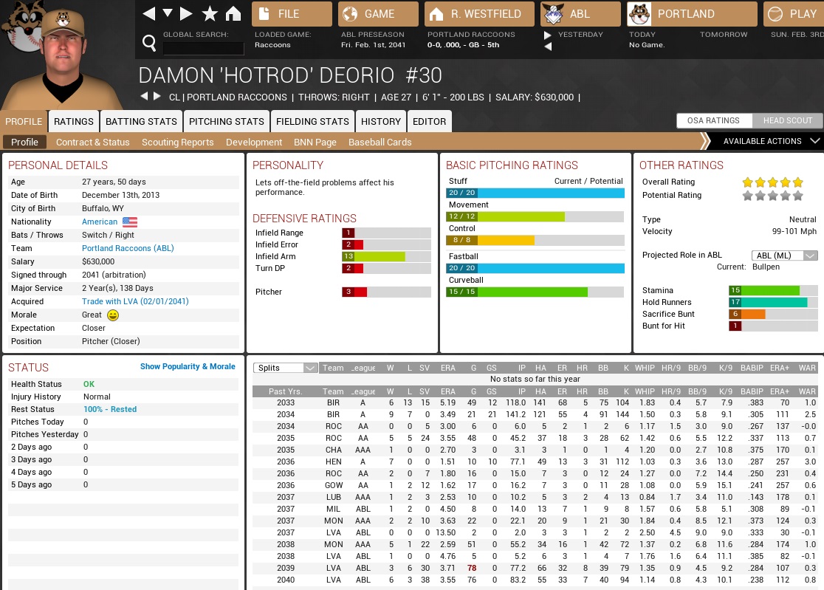Select the Scouting Reports subtab
The image size is (824, 590).
177,143
